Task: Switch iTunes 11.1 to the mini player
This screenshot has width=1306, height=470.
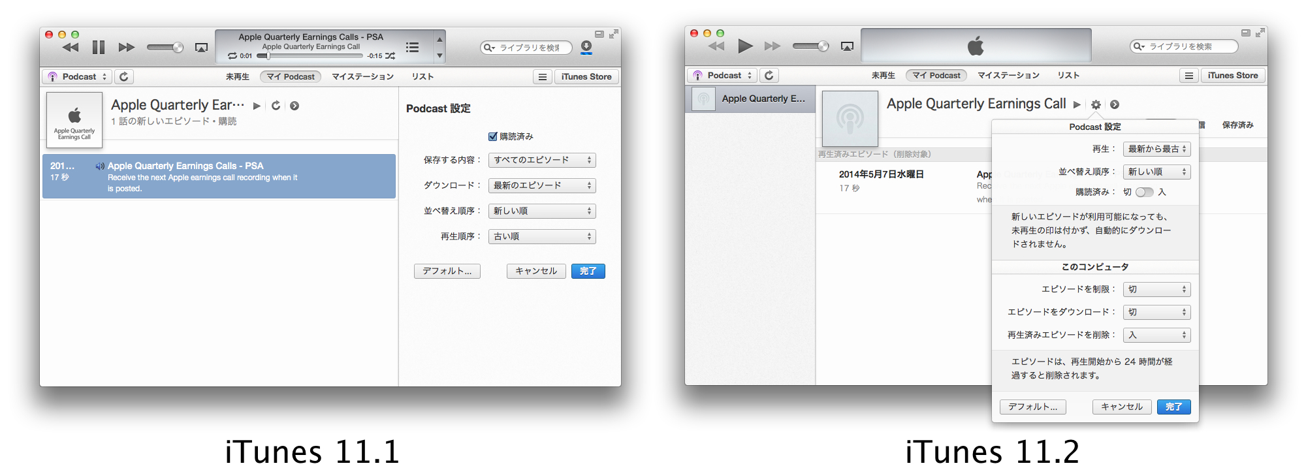Action: (x=599, y=34)
